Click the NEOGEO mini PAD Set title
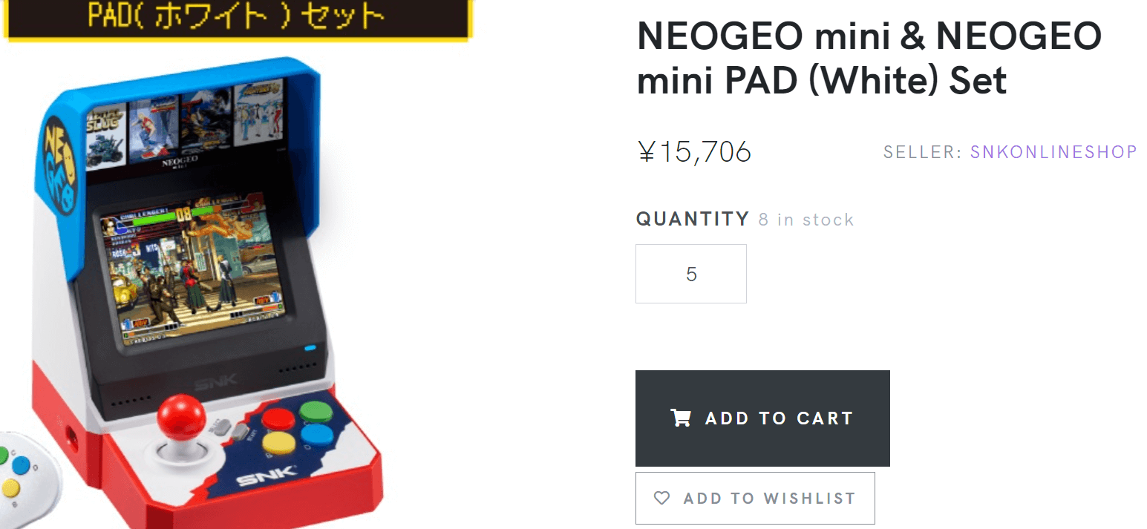 [869, 58]
